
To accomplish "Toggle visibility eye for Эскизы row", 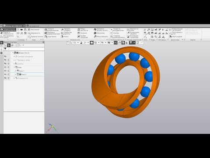I will click(5, 64).
